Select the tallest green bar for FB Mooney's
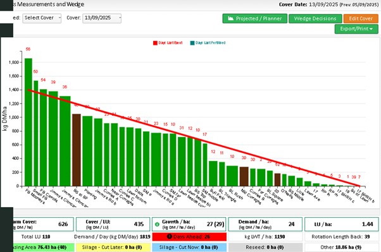The height and width of the screenshot is (252, 381). 28,122
